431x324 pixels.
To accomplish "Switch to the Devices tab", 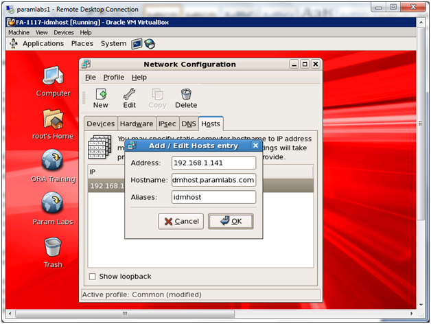I will coord(101,124).
